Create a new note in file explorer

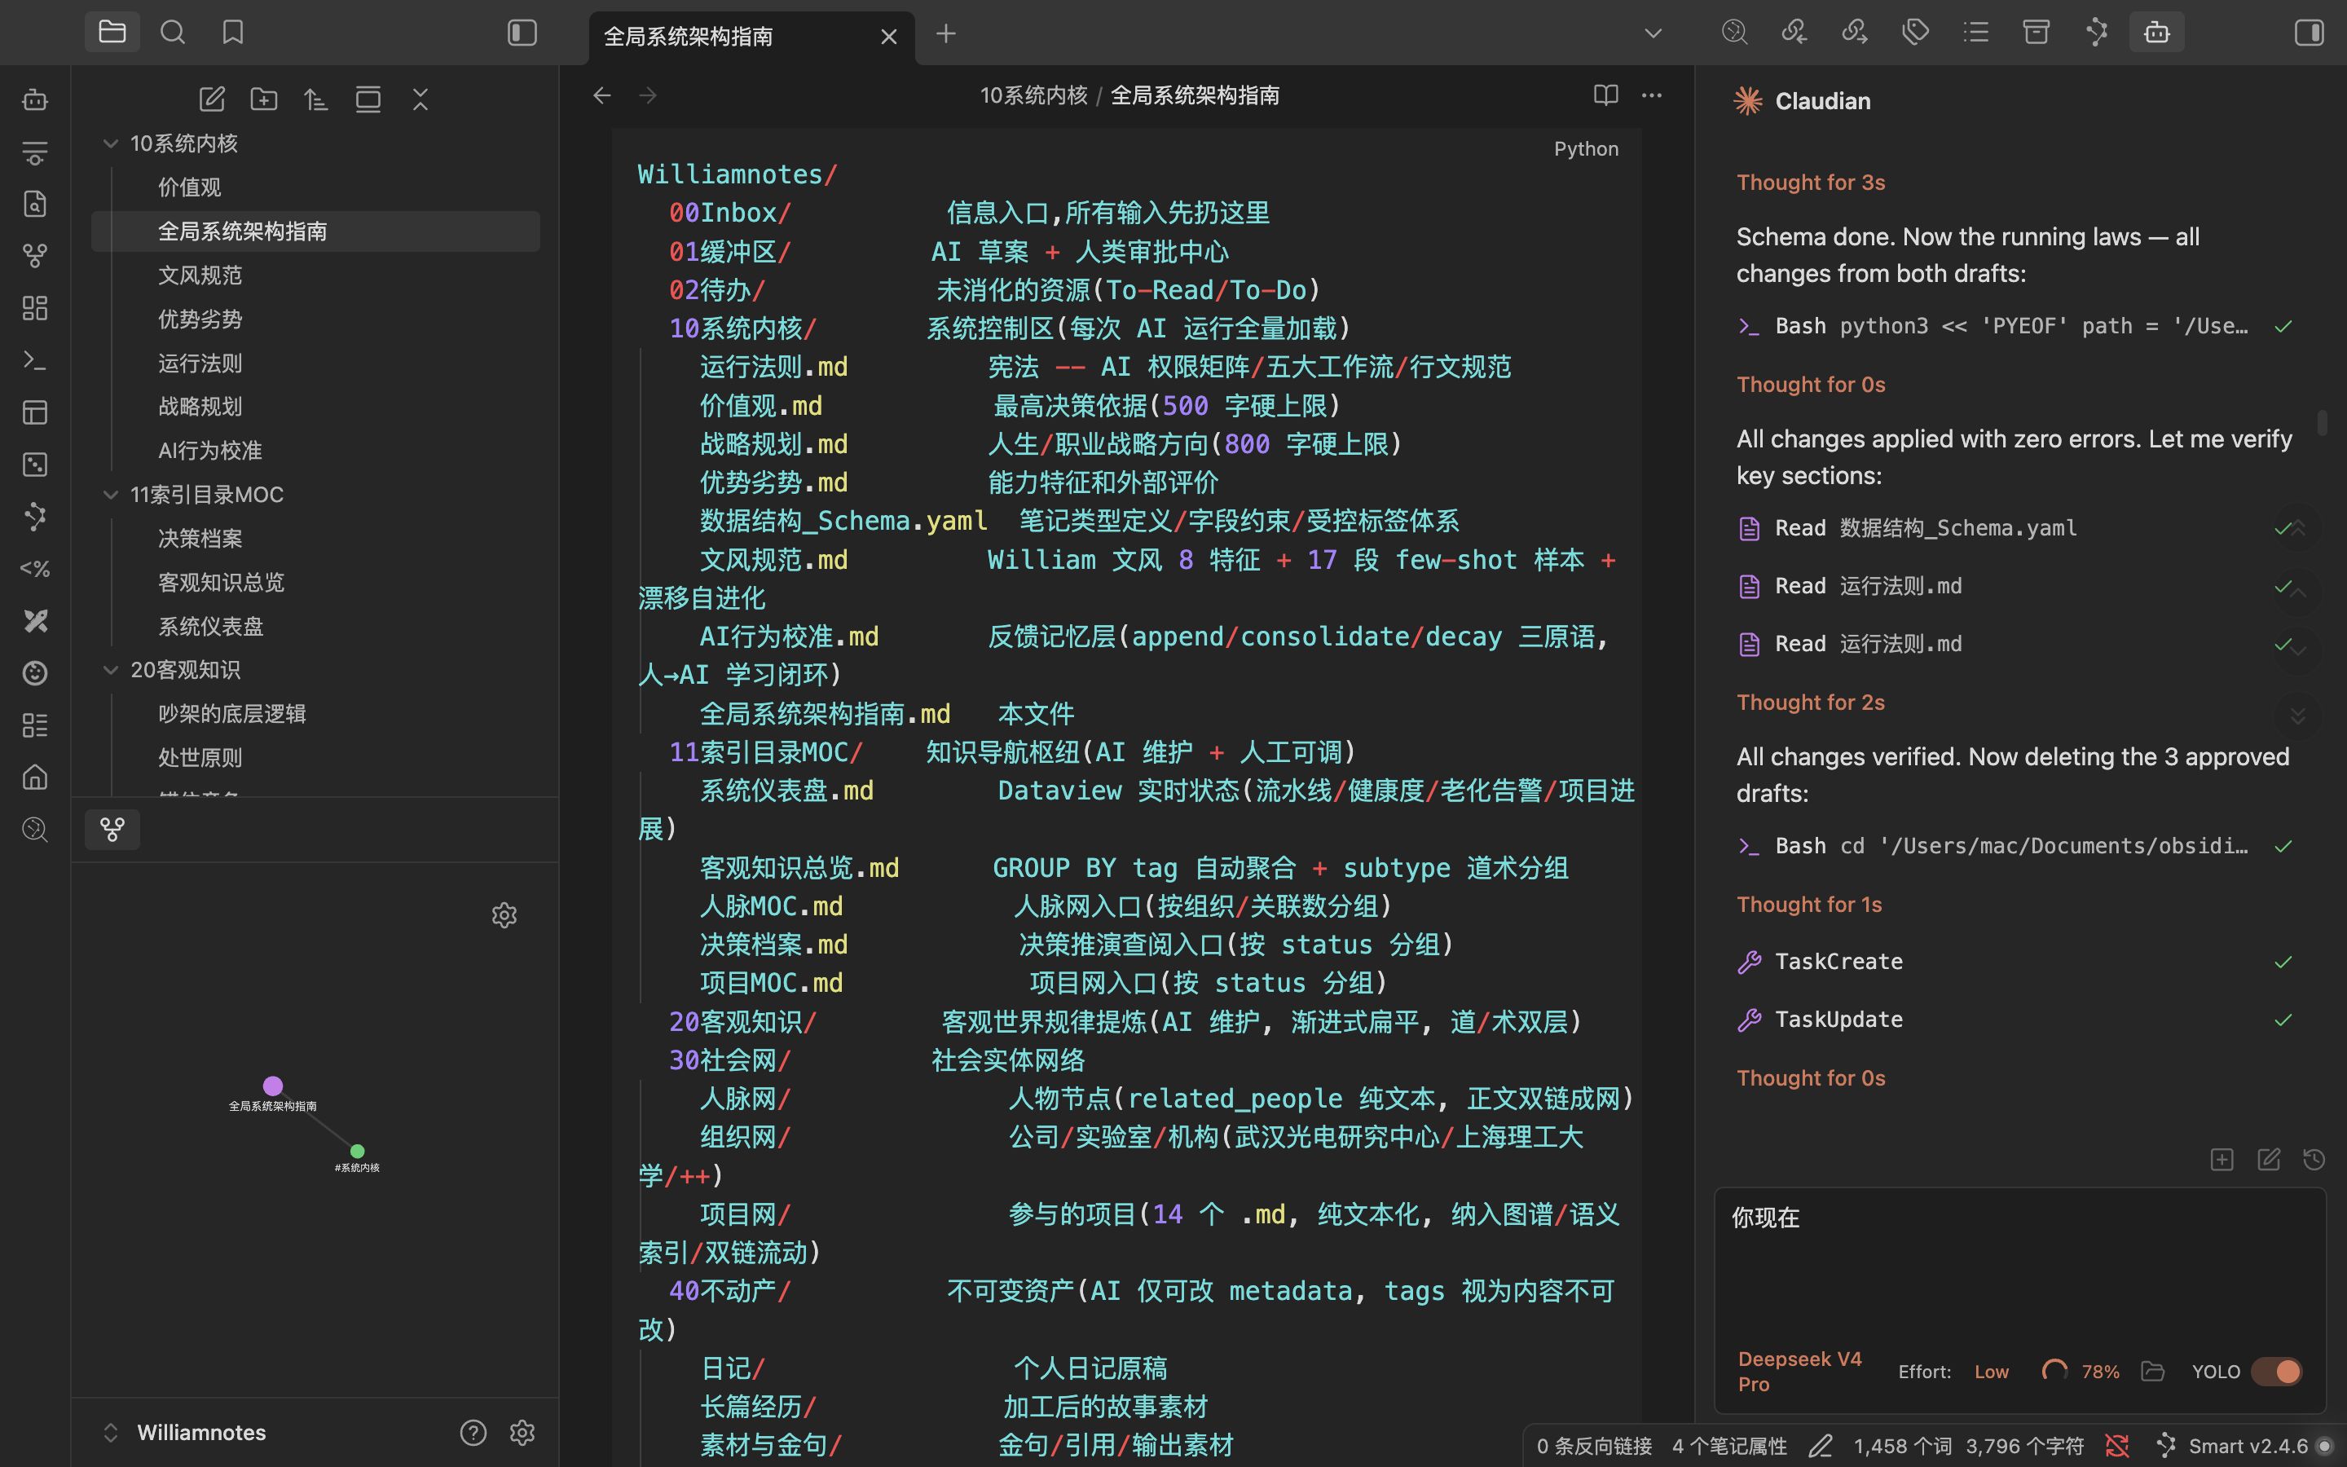click(x=211, y=99)
